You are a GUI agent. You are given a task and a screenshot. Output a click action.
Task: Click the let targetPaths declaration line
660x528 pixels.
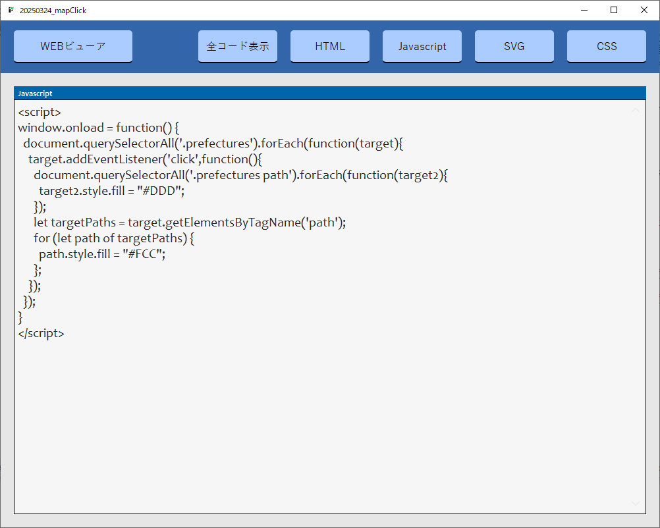190,223
